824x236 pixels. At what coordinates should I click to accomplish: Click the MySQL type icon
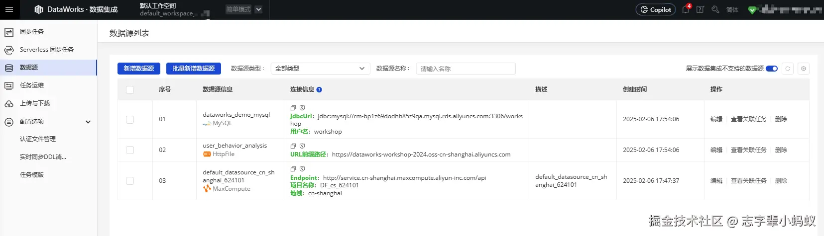click(x=207, y=123)
